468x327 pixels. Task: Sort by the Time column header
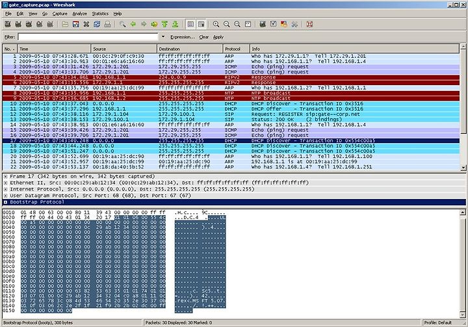click(54, 49)
